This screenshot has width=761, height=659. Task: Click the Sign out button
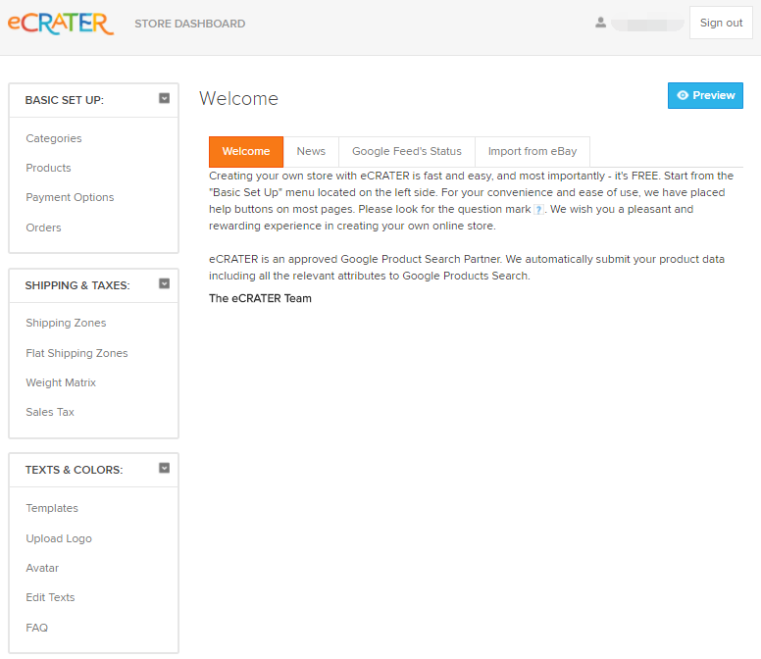[x=721, y=23]
